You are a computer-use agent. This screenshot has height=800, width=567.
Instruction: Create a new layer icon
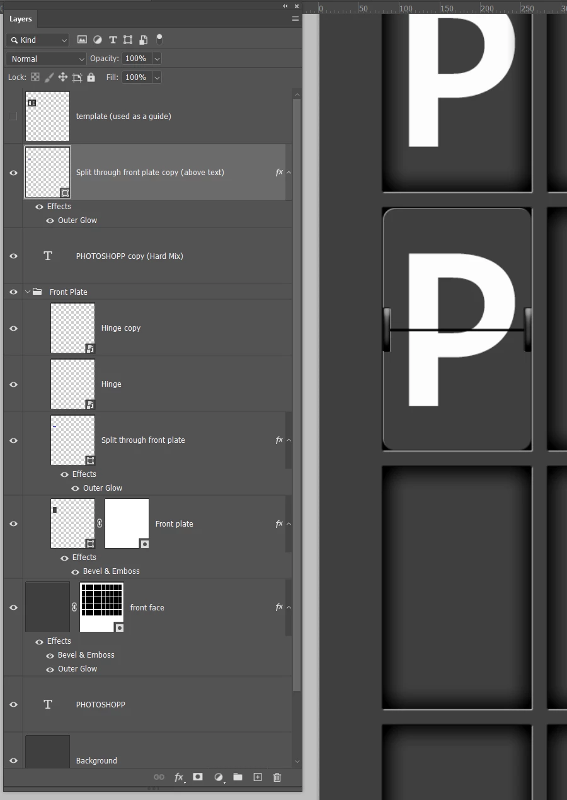tap(257, 777)
